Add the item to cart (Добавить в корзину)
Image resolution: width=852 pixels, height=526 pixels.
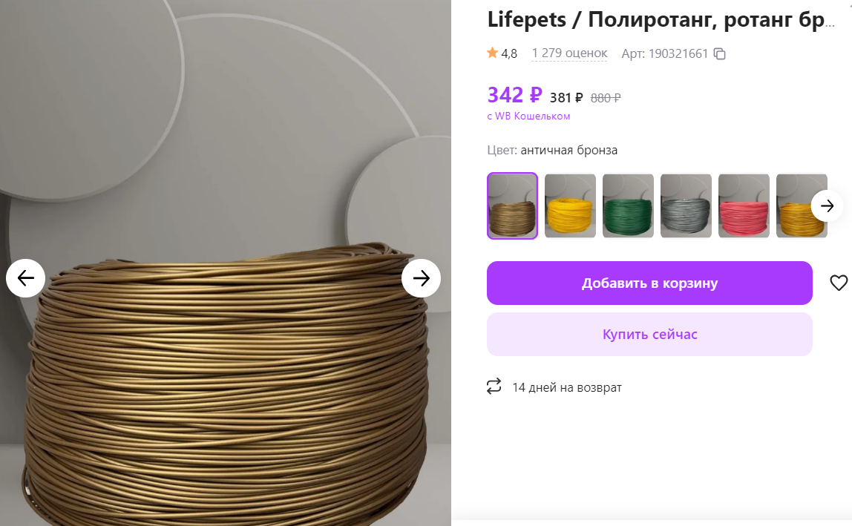click(649, 283)
